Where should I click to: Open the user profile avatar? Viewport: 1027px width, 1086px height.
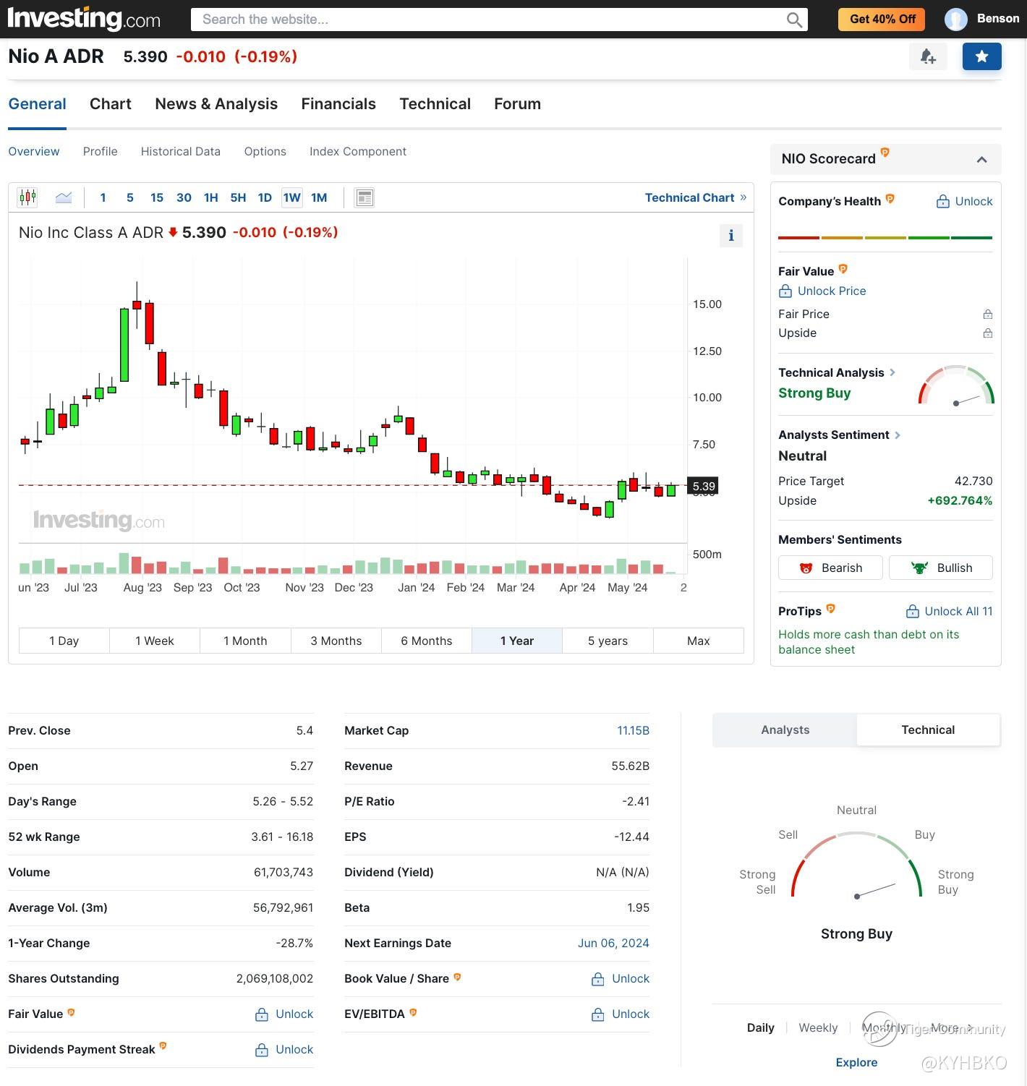point(955,19)
